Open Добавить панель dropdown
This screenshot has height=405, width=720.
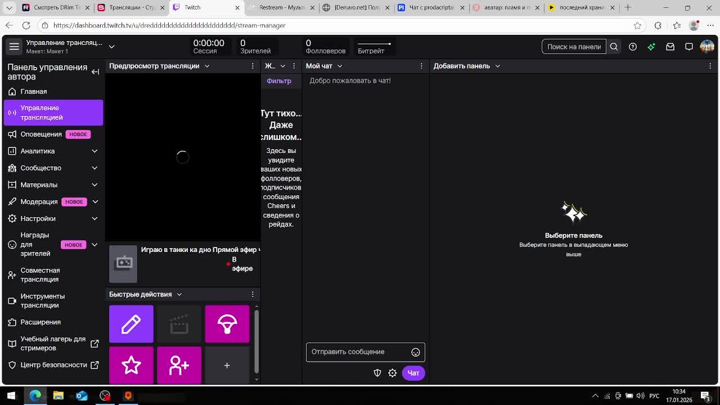tap(498, 66)
